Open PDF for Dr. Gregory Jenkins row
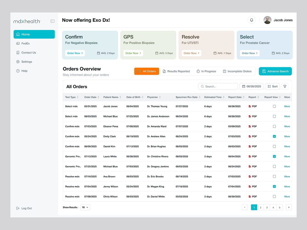The image size is (307, 230). 253,166
